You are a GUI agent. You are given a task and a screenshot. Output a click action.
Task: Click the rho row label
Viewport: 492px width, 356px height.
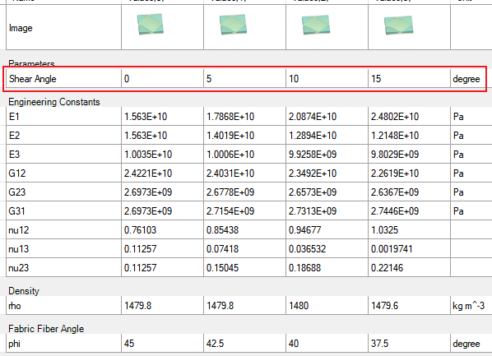(15, 306)
